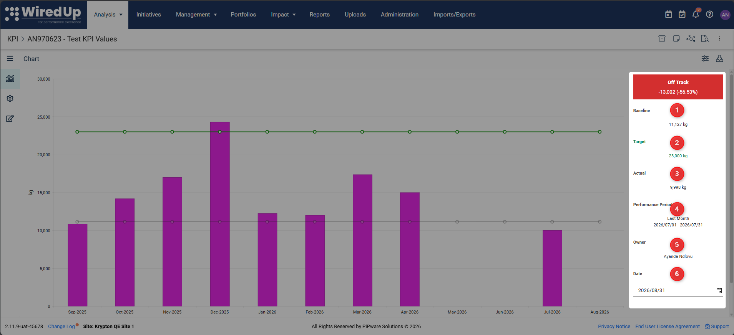Expand the Management dropdown

pyautogui.click(x=196, y=15)
